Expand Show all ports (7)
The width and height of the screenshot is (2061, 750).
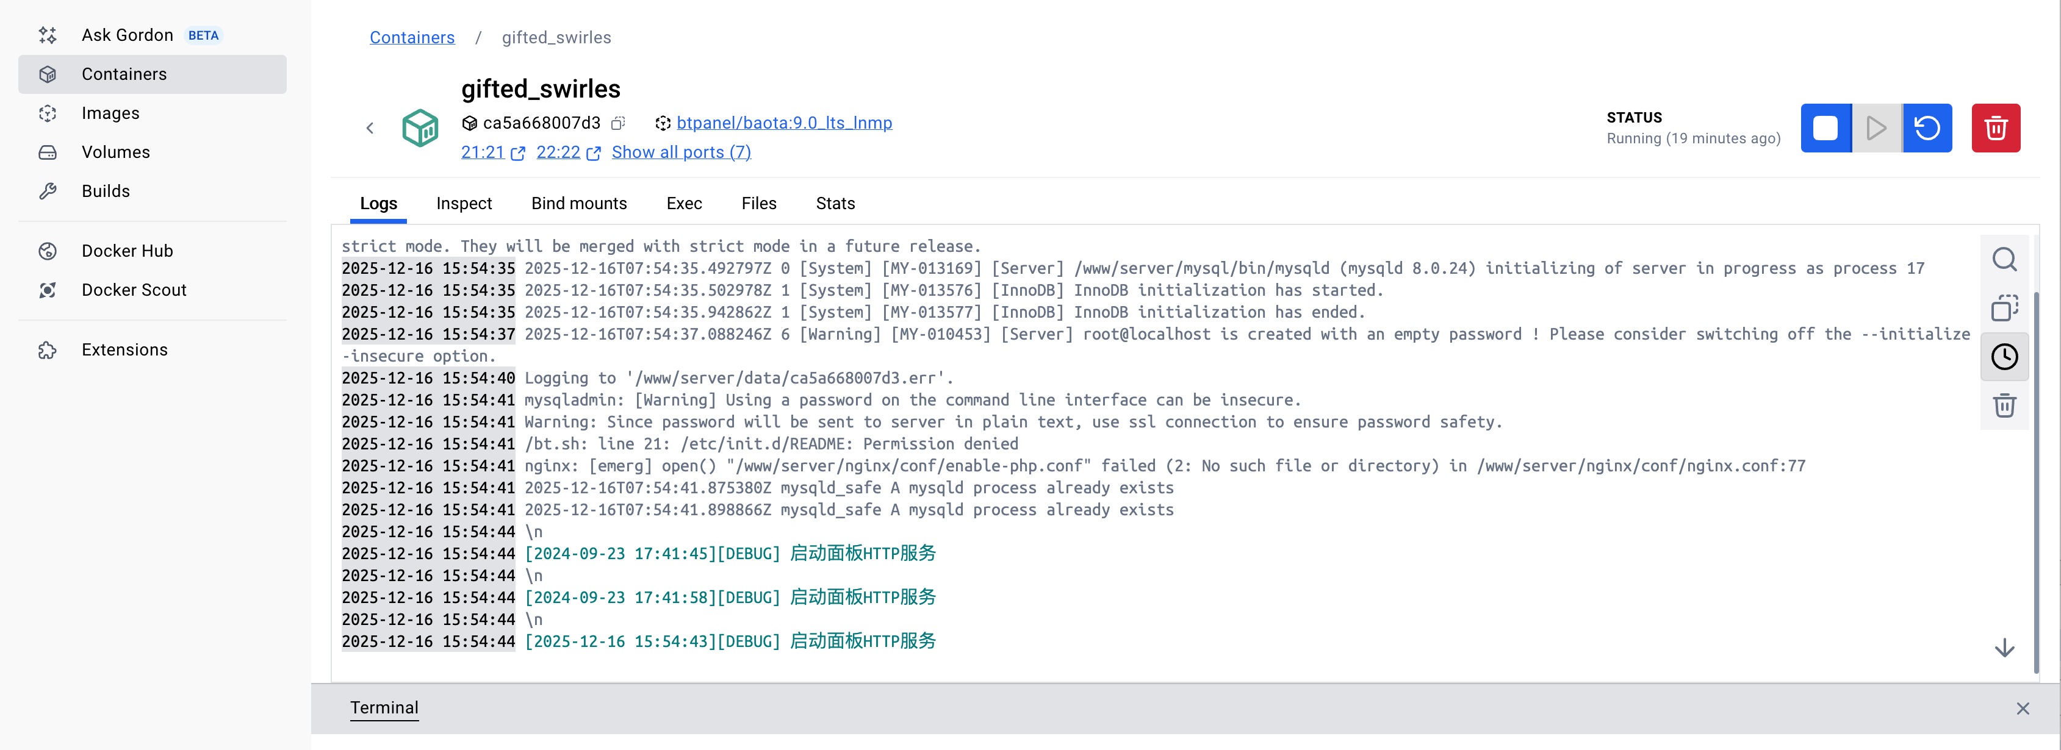681,152
